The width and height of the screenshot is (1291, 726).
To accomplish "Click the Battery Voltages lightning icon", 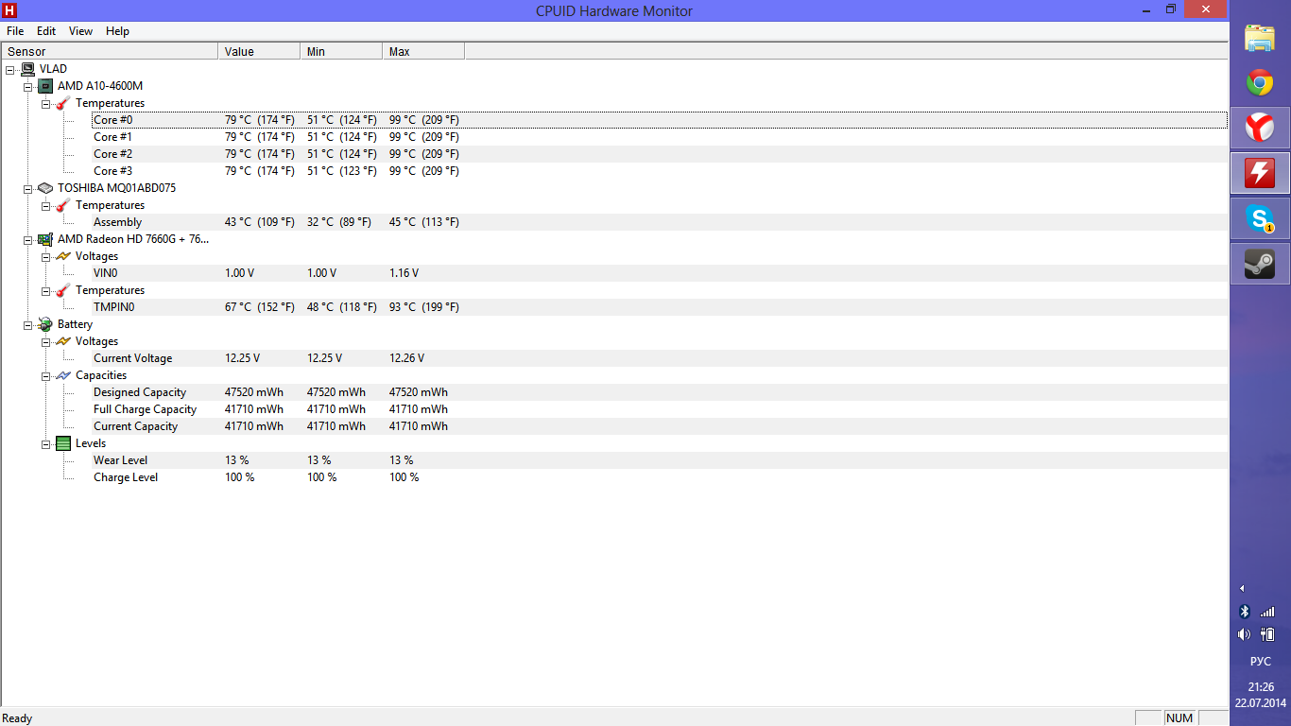I will pos(63,341).
